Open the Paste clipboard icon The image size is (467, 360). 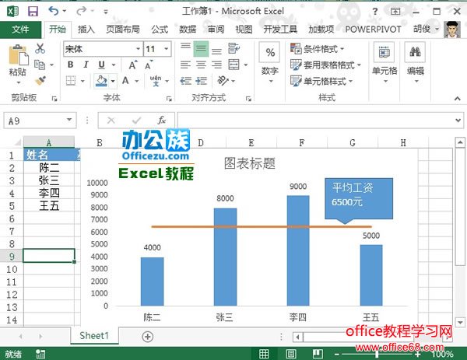pyautogui.click(x=18, y=55)
